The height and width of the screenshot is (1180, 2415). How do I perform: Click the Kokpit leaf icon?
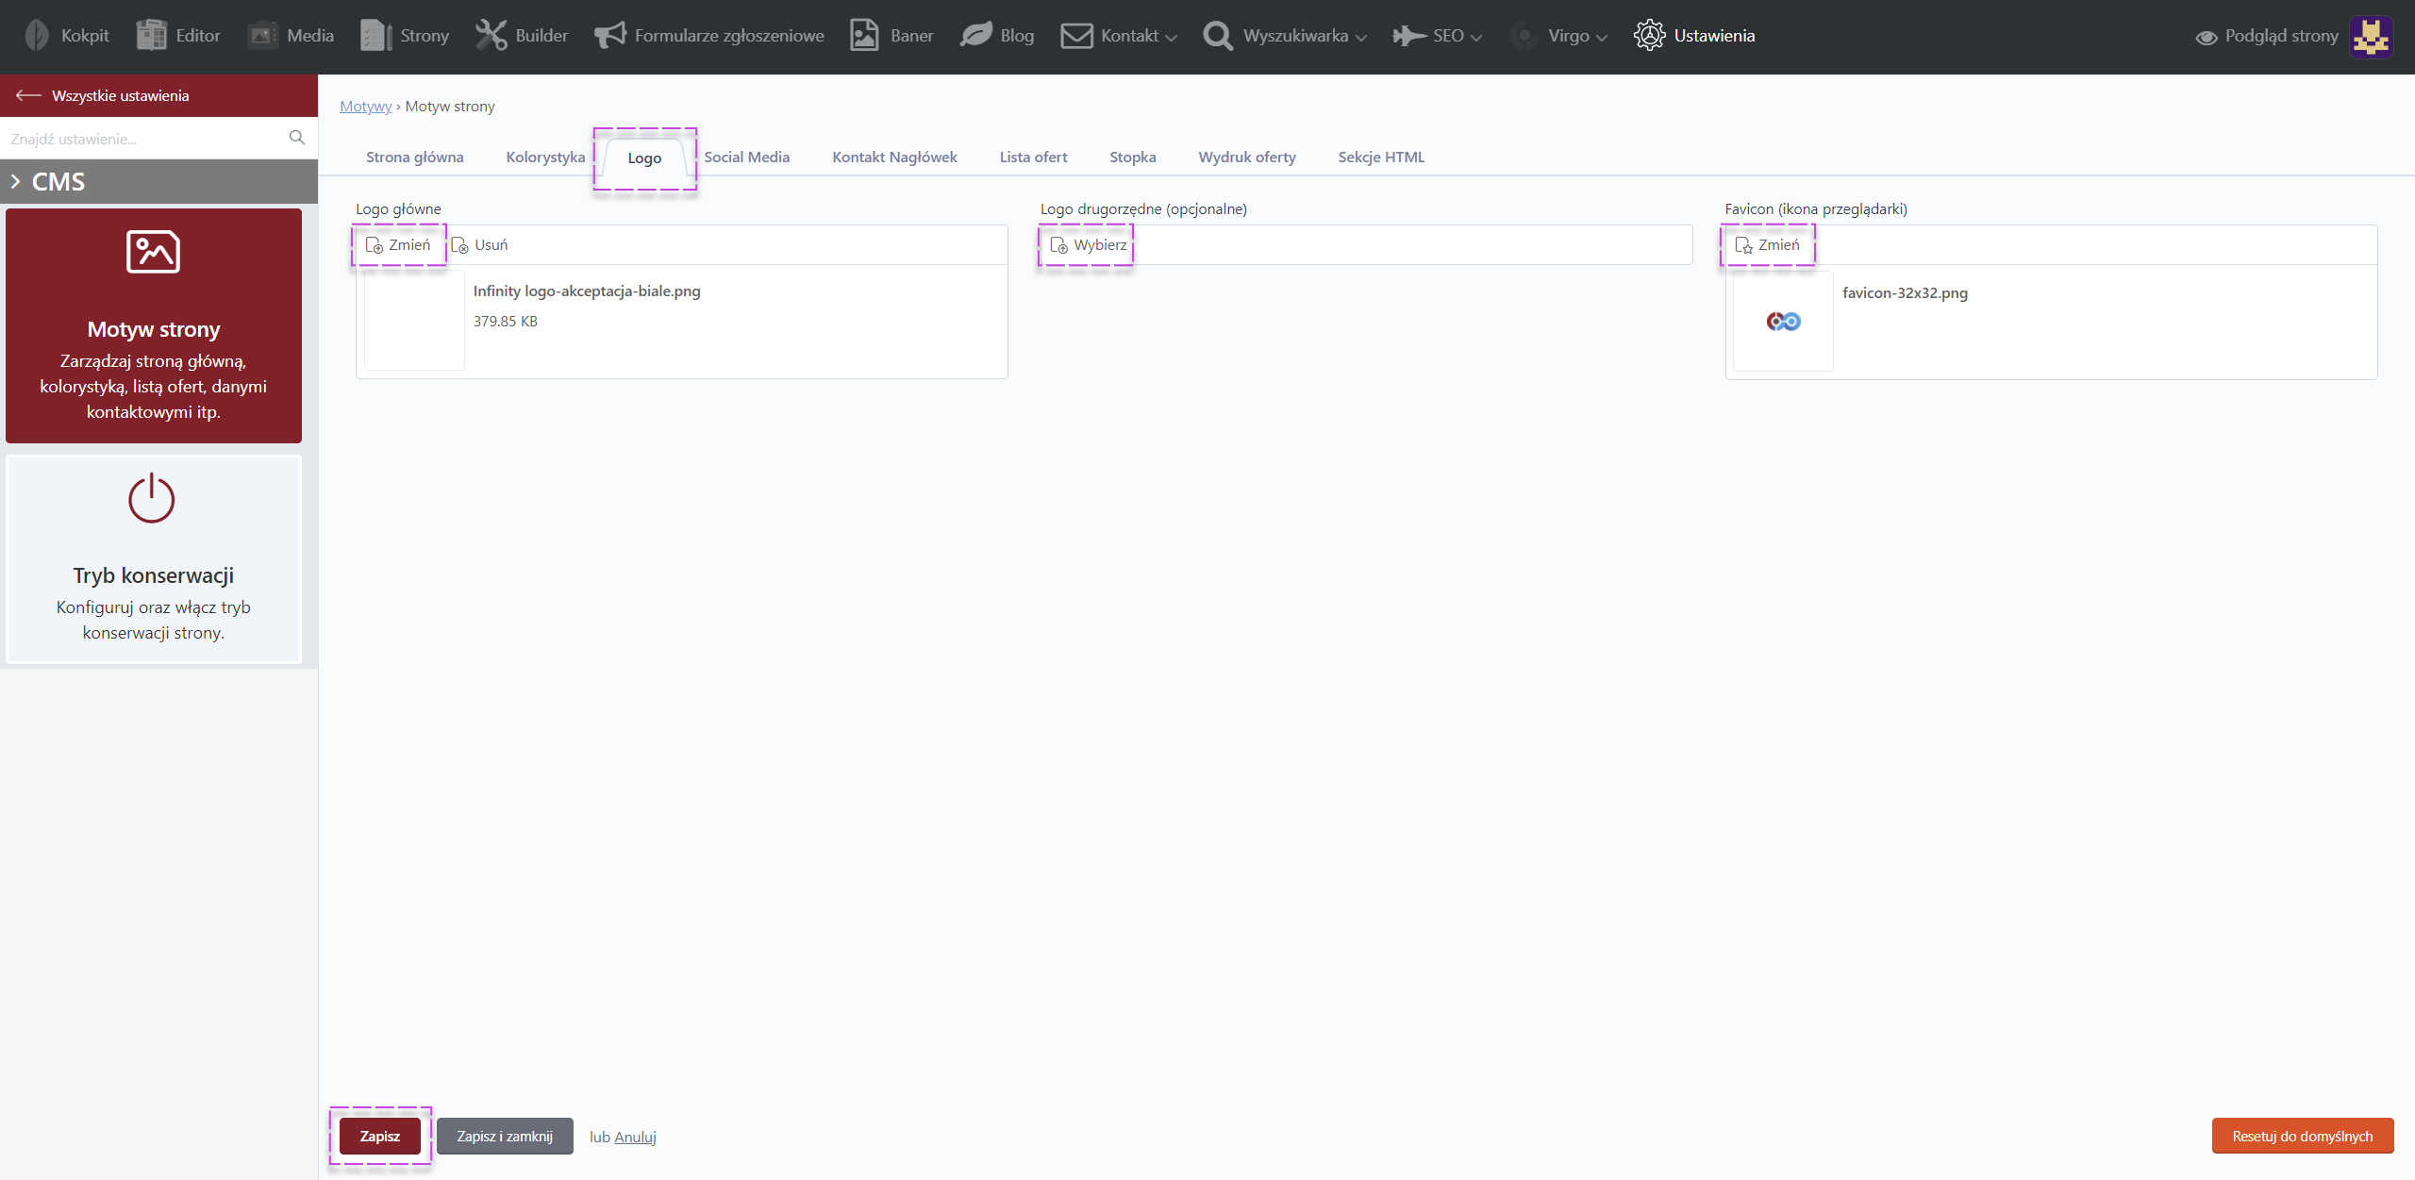click(x=37, y=36)
